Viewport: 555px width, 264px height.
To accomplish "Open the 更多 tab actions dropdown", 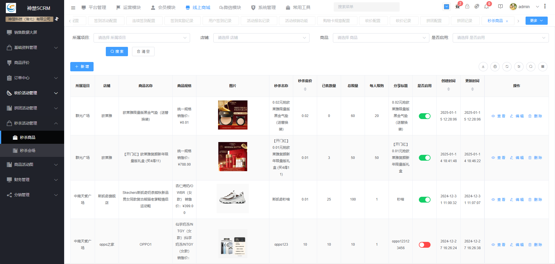I will pos(537,21).
